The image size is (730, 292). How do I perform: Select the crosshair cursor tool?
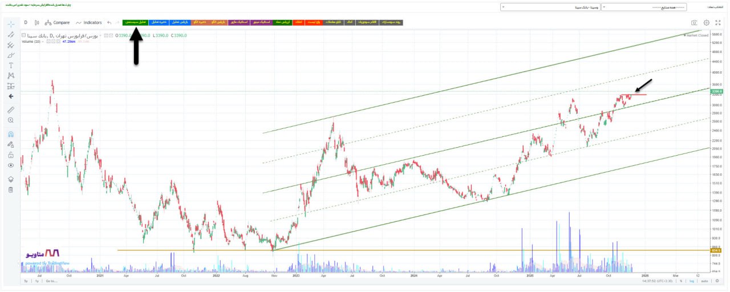pyautogui.click(x=10, y=24)
